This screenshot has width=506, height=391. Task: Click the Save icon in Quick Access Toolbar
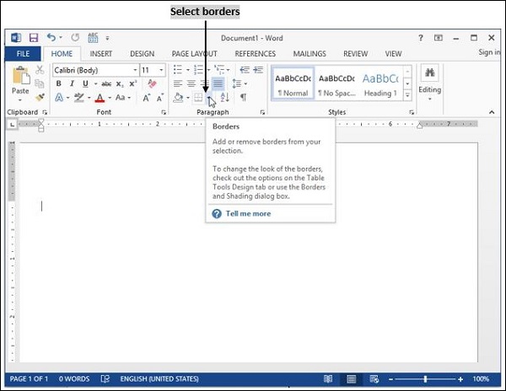(34, 38)
